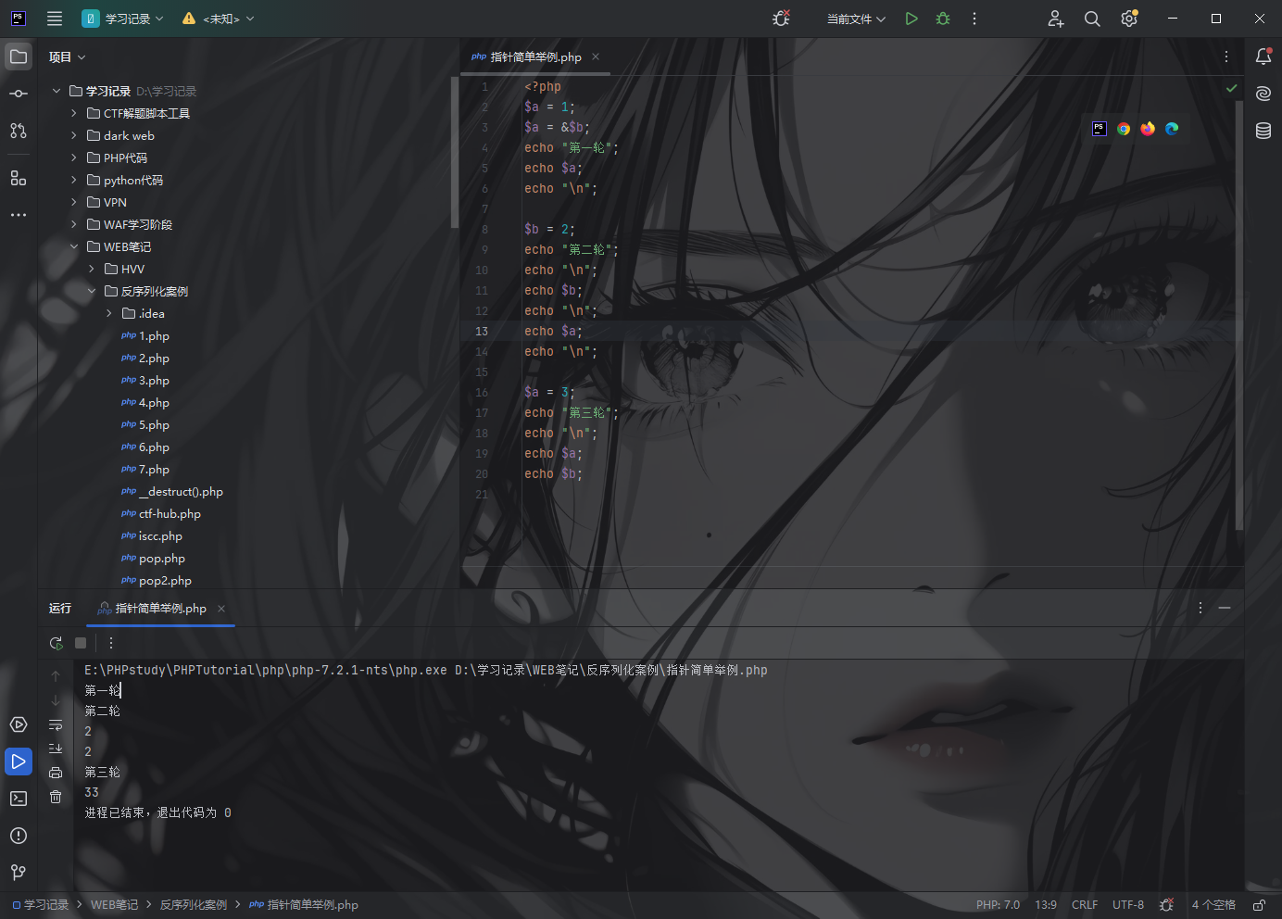Viewport: 1282px width, 919px height.
Task: Close the Run panel 指针简单举例.php tab
Action: [221, 609]
